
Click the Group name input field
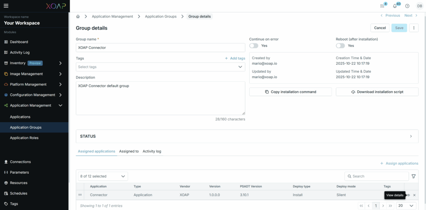tap(160, 47)
